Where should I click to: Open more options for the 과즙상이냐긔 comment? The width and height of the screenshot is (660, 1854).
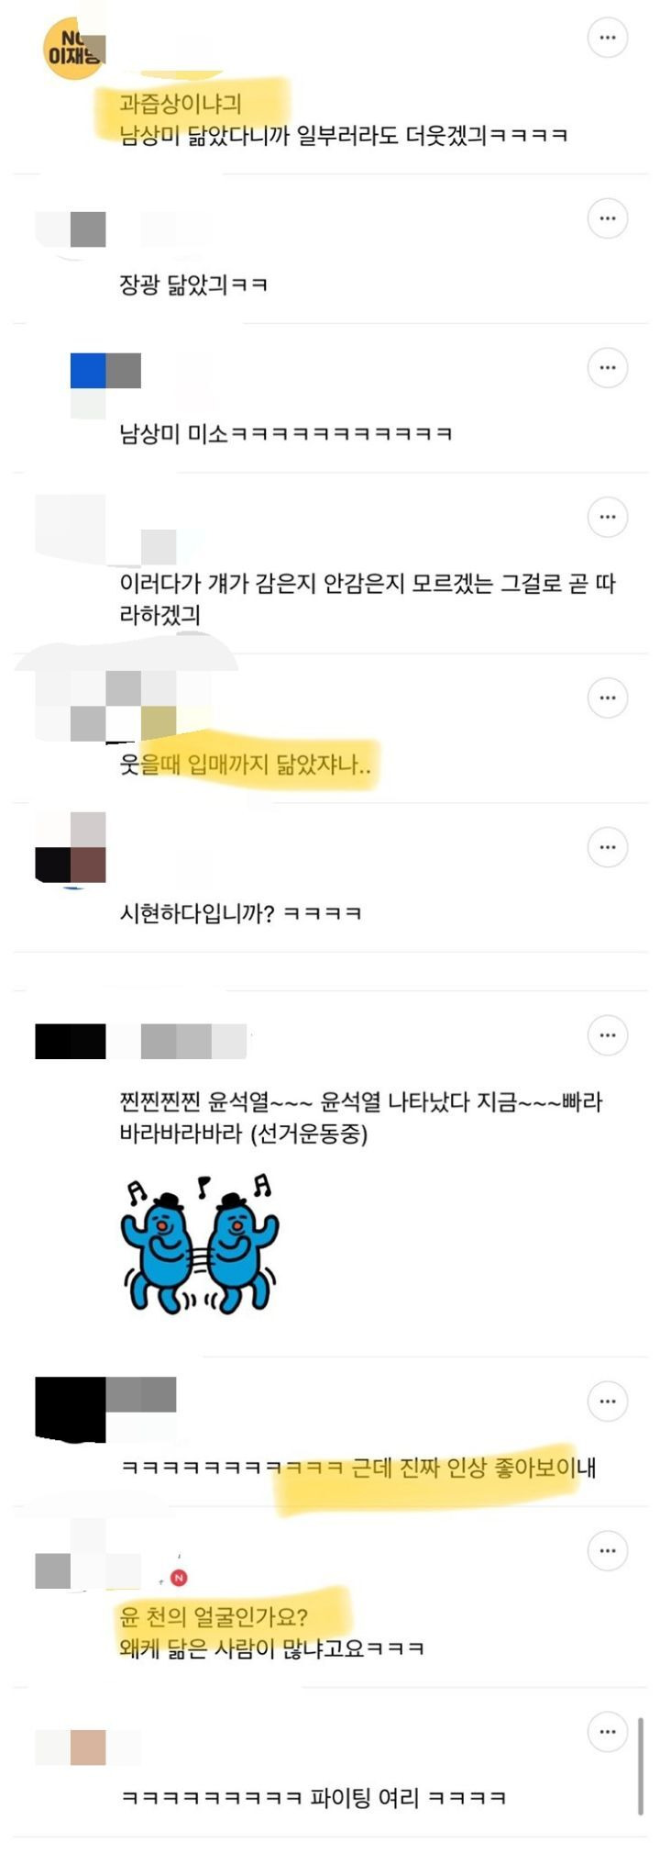point(607,38)
